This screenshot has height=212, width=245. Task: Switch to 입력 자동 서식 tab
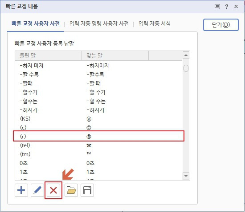click(x=155, y=24)
